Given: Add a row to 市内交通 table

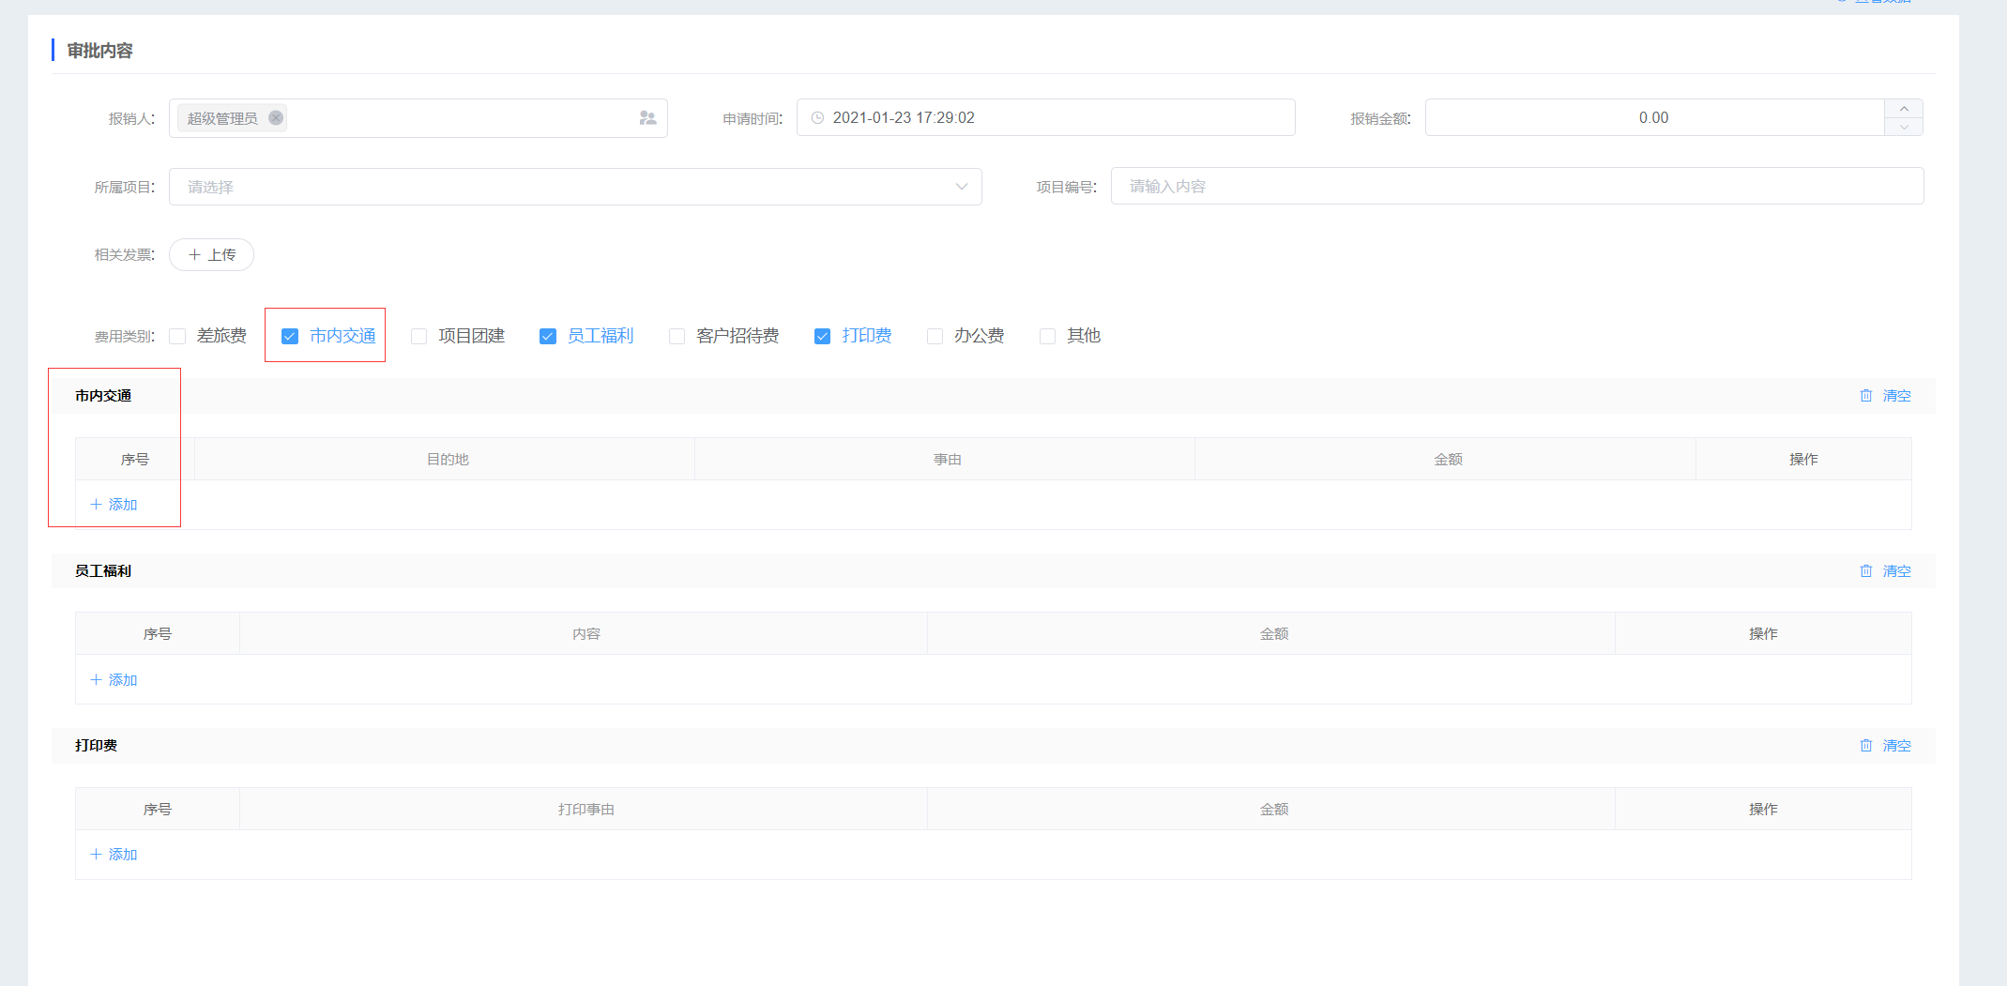Looking at the screenshot, I should coord(114,505).
